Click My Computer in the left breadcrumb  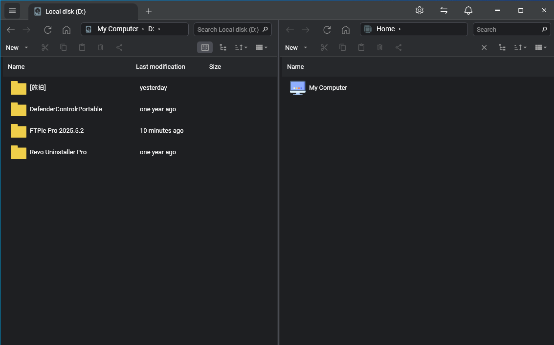pos(117,29)
